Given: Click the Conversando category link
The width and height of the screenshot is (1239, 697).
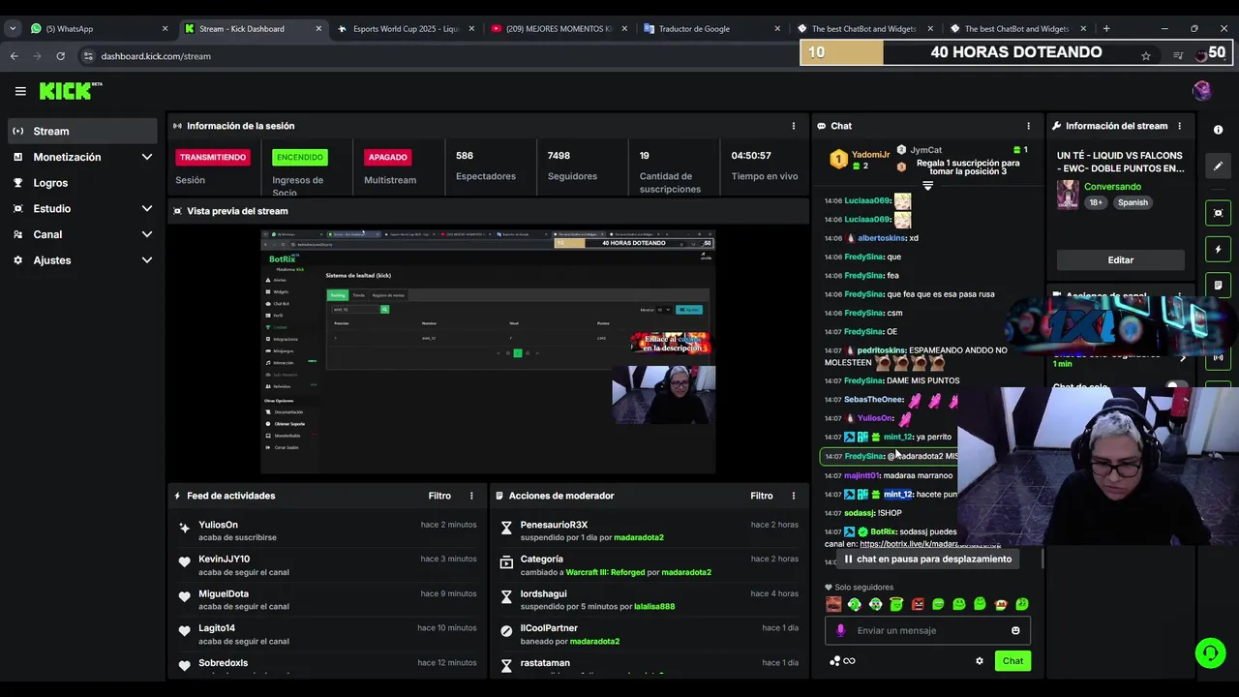Looking at the screenshot, I should pos(1112,187).
